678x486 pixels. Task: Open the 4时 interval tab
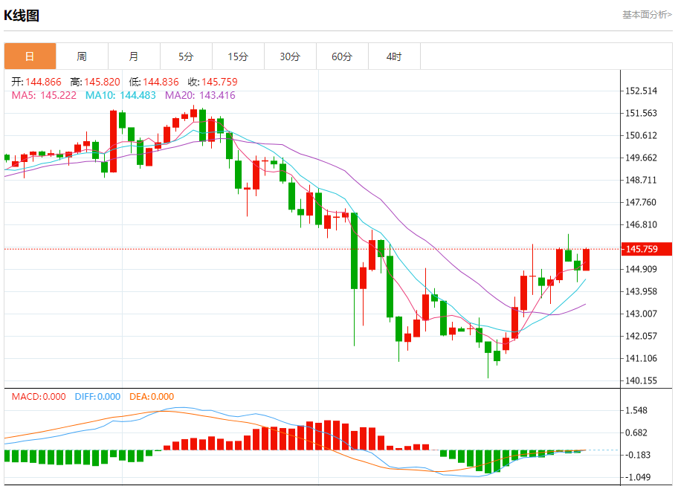point(394,56)
